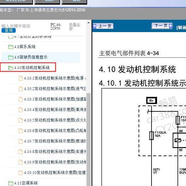Go to previous page with 上一页
The height and width of the screenshot is (186, 186).
click(103, 26)
